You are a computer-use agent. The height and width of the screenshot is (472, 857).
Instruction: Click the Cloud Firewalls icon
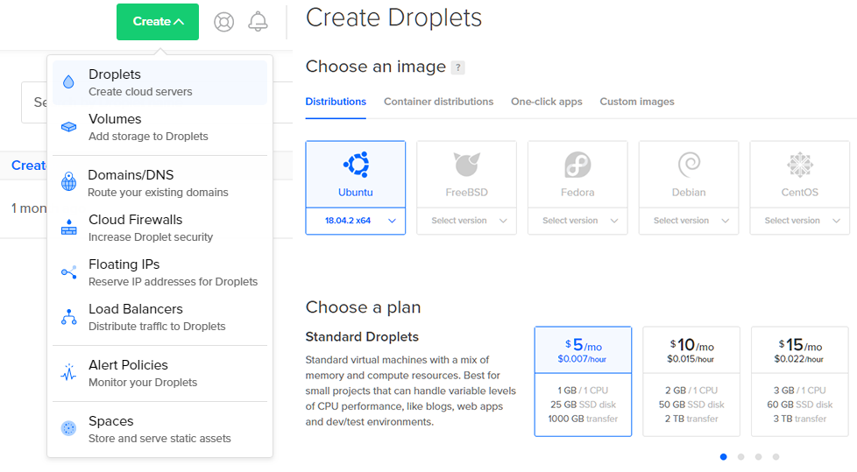[x=69, y=227]
